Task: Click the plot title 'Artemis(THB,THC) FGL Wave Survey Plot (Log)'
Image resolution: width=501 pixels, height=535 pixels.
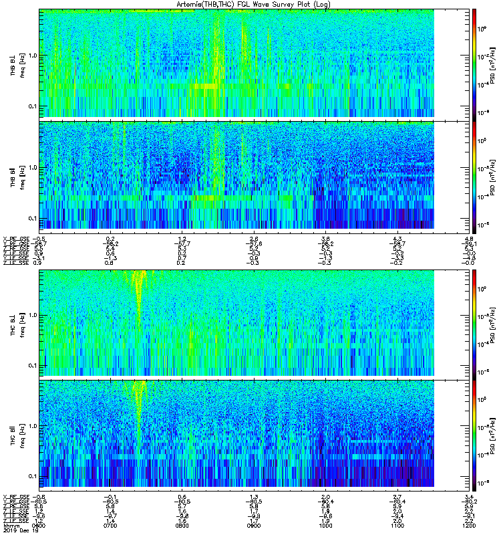Action: (253, 5)
